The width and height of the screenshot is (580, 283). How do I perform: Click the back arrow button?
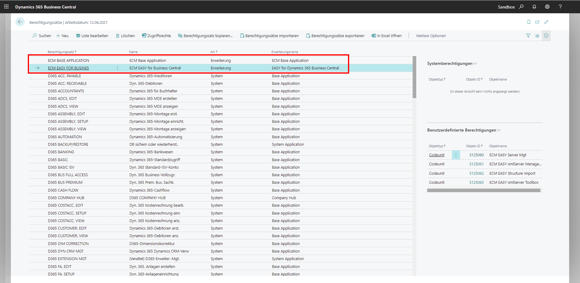[x=20, y=22]
